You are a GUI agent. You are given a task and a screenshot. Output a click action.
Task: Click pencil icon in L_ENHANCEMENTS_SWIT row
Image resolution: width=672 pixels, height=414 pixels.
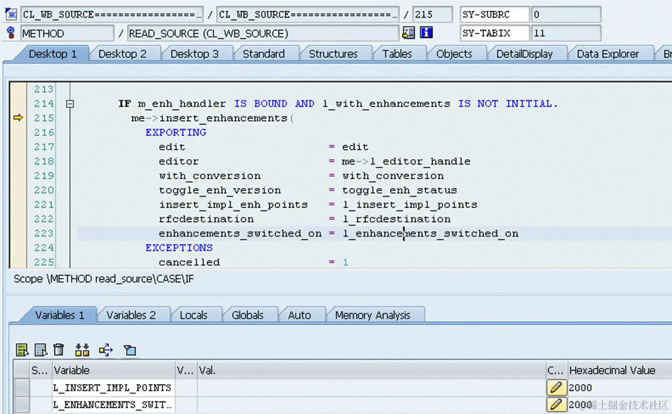(556, 404)
